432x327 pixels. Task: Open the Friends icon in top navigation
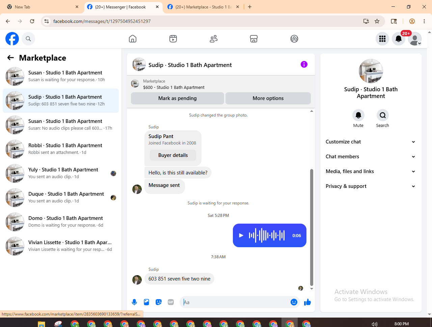click(x=214, y=39)
